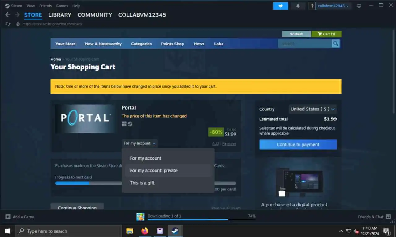Remove Portal from the cart

pos(229,143)
